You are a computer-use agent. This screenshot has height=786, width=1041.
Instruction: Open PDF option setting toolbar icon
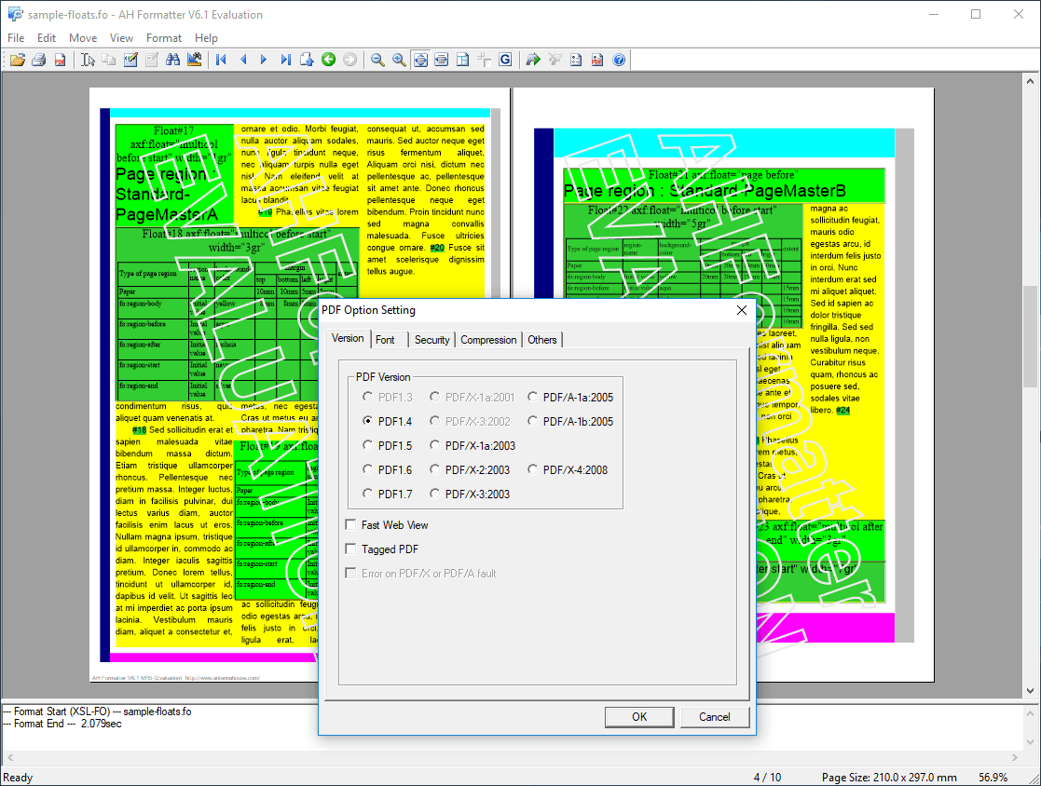pos(597,60)
